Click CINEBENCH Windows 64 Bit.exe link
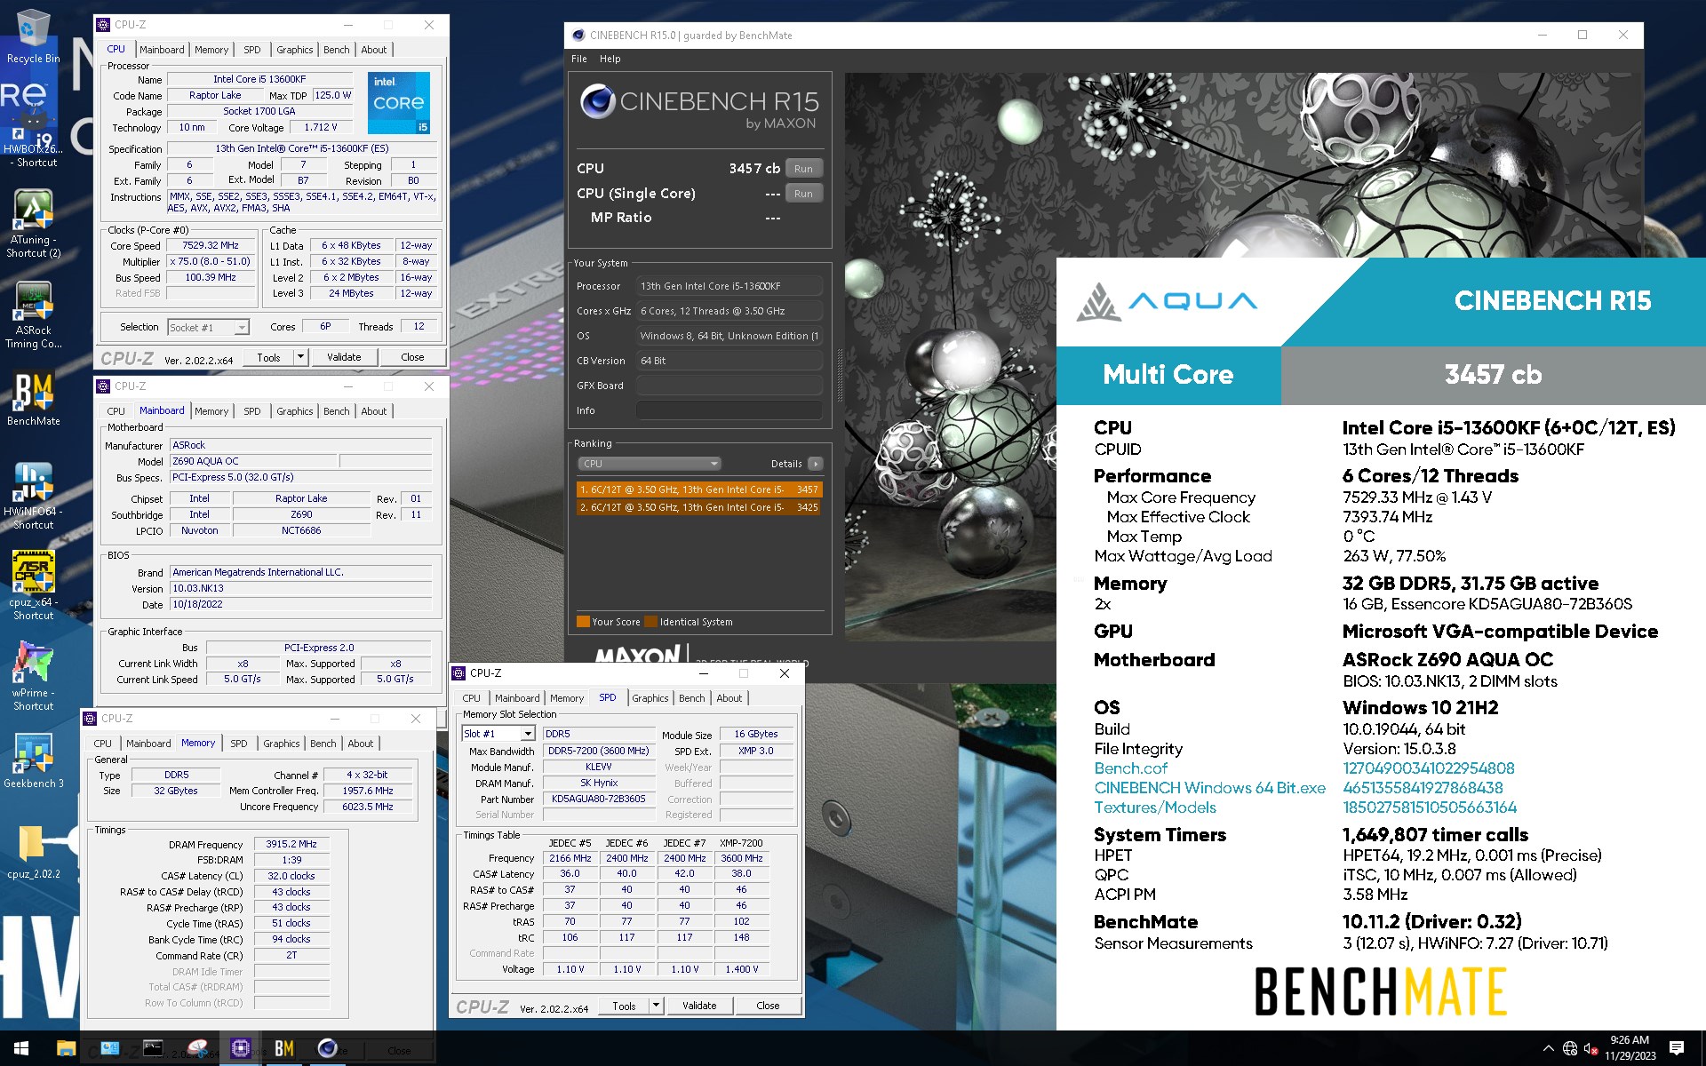This screenshot has height=1066, width=1706. 1209,788
